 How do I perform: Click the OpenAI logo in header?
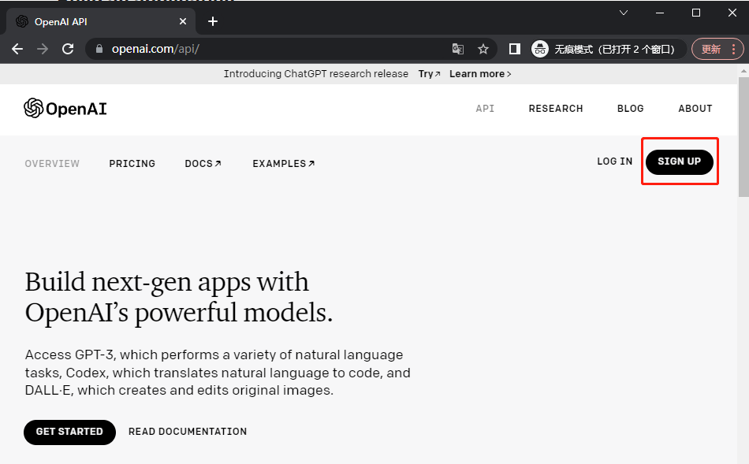click(65, 109)
